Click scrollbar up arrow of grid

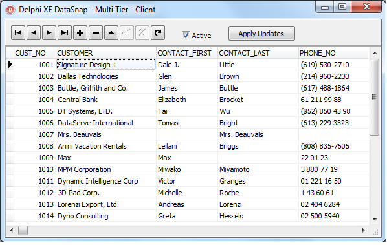tap(375, 53)
